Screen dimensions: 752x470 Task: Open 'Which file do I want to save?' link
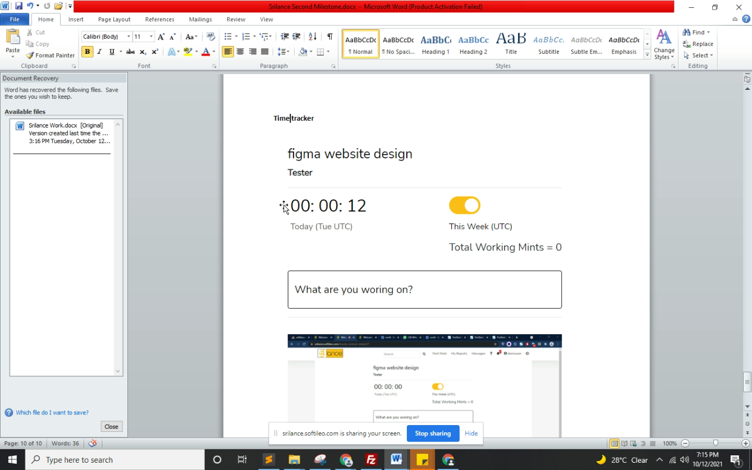[52, 413]
